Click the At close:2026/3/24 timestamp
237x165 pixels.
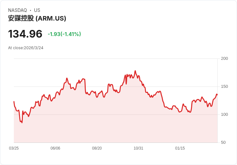tap(26, 48)
